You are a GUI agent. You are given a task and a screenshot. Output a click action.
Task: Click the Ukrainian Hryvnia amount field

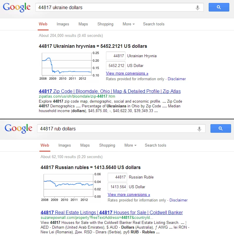(x=116, y=56)
